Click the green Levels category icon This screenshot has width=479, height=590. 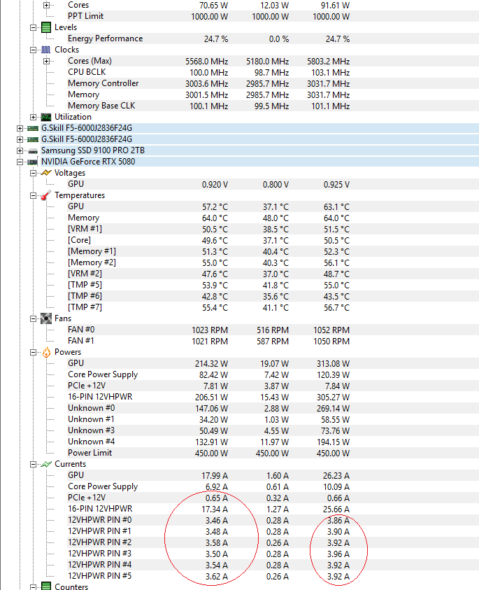click(x=46, y=27)
